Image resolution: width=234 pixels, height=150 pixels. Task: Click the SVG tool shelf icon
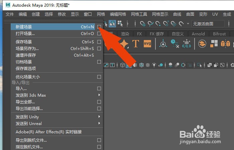click(x=147, y=44)
